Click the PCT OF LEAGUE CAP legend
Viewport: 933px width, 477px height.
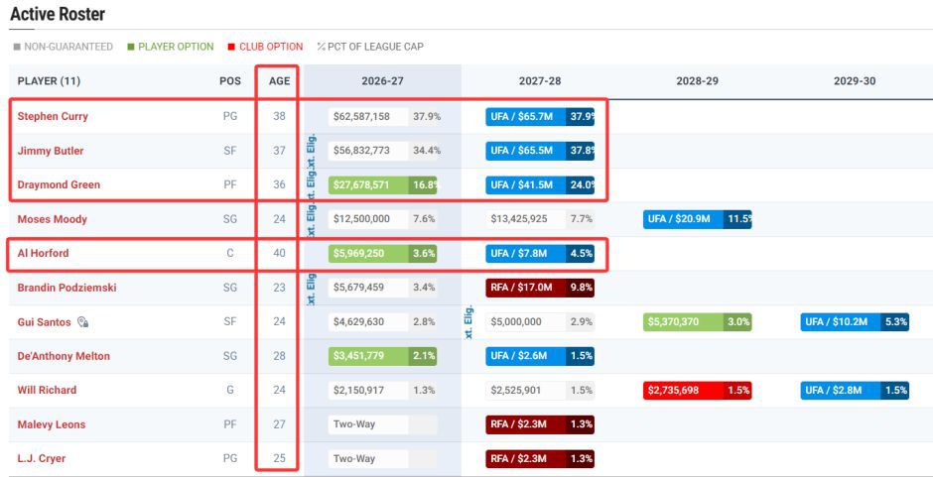(370, 47)
